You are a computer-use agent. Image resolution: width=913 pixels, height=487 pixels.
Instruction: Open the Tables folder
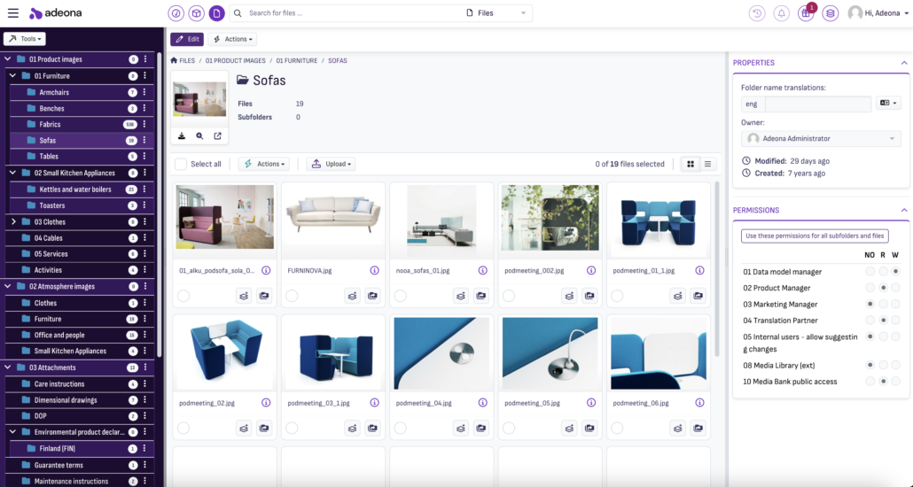(49, 156)
